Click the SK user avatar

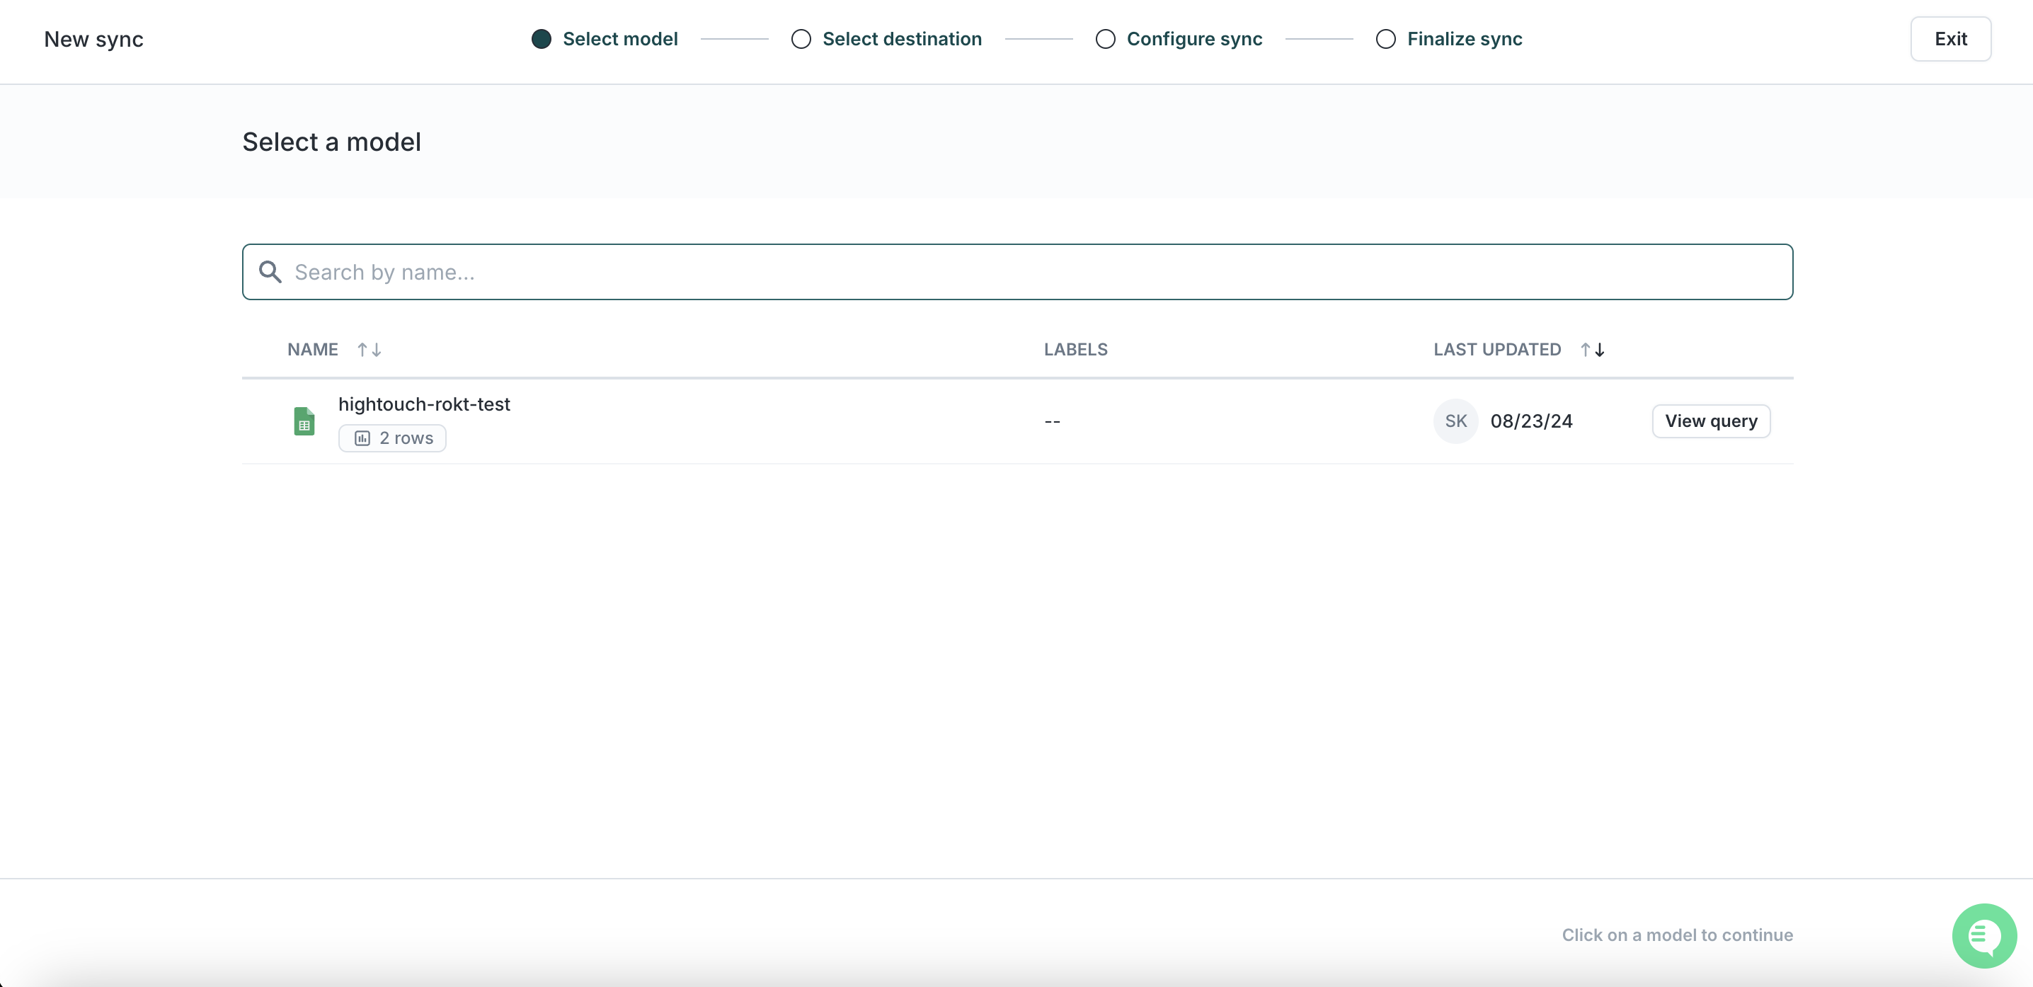point(1455,421)
